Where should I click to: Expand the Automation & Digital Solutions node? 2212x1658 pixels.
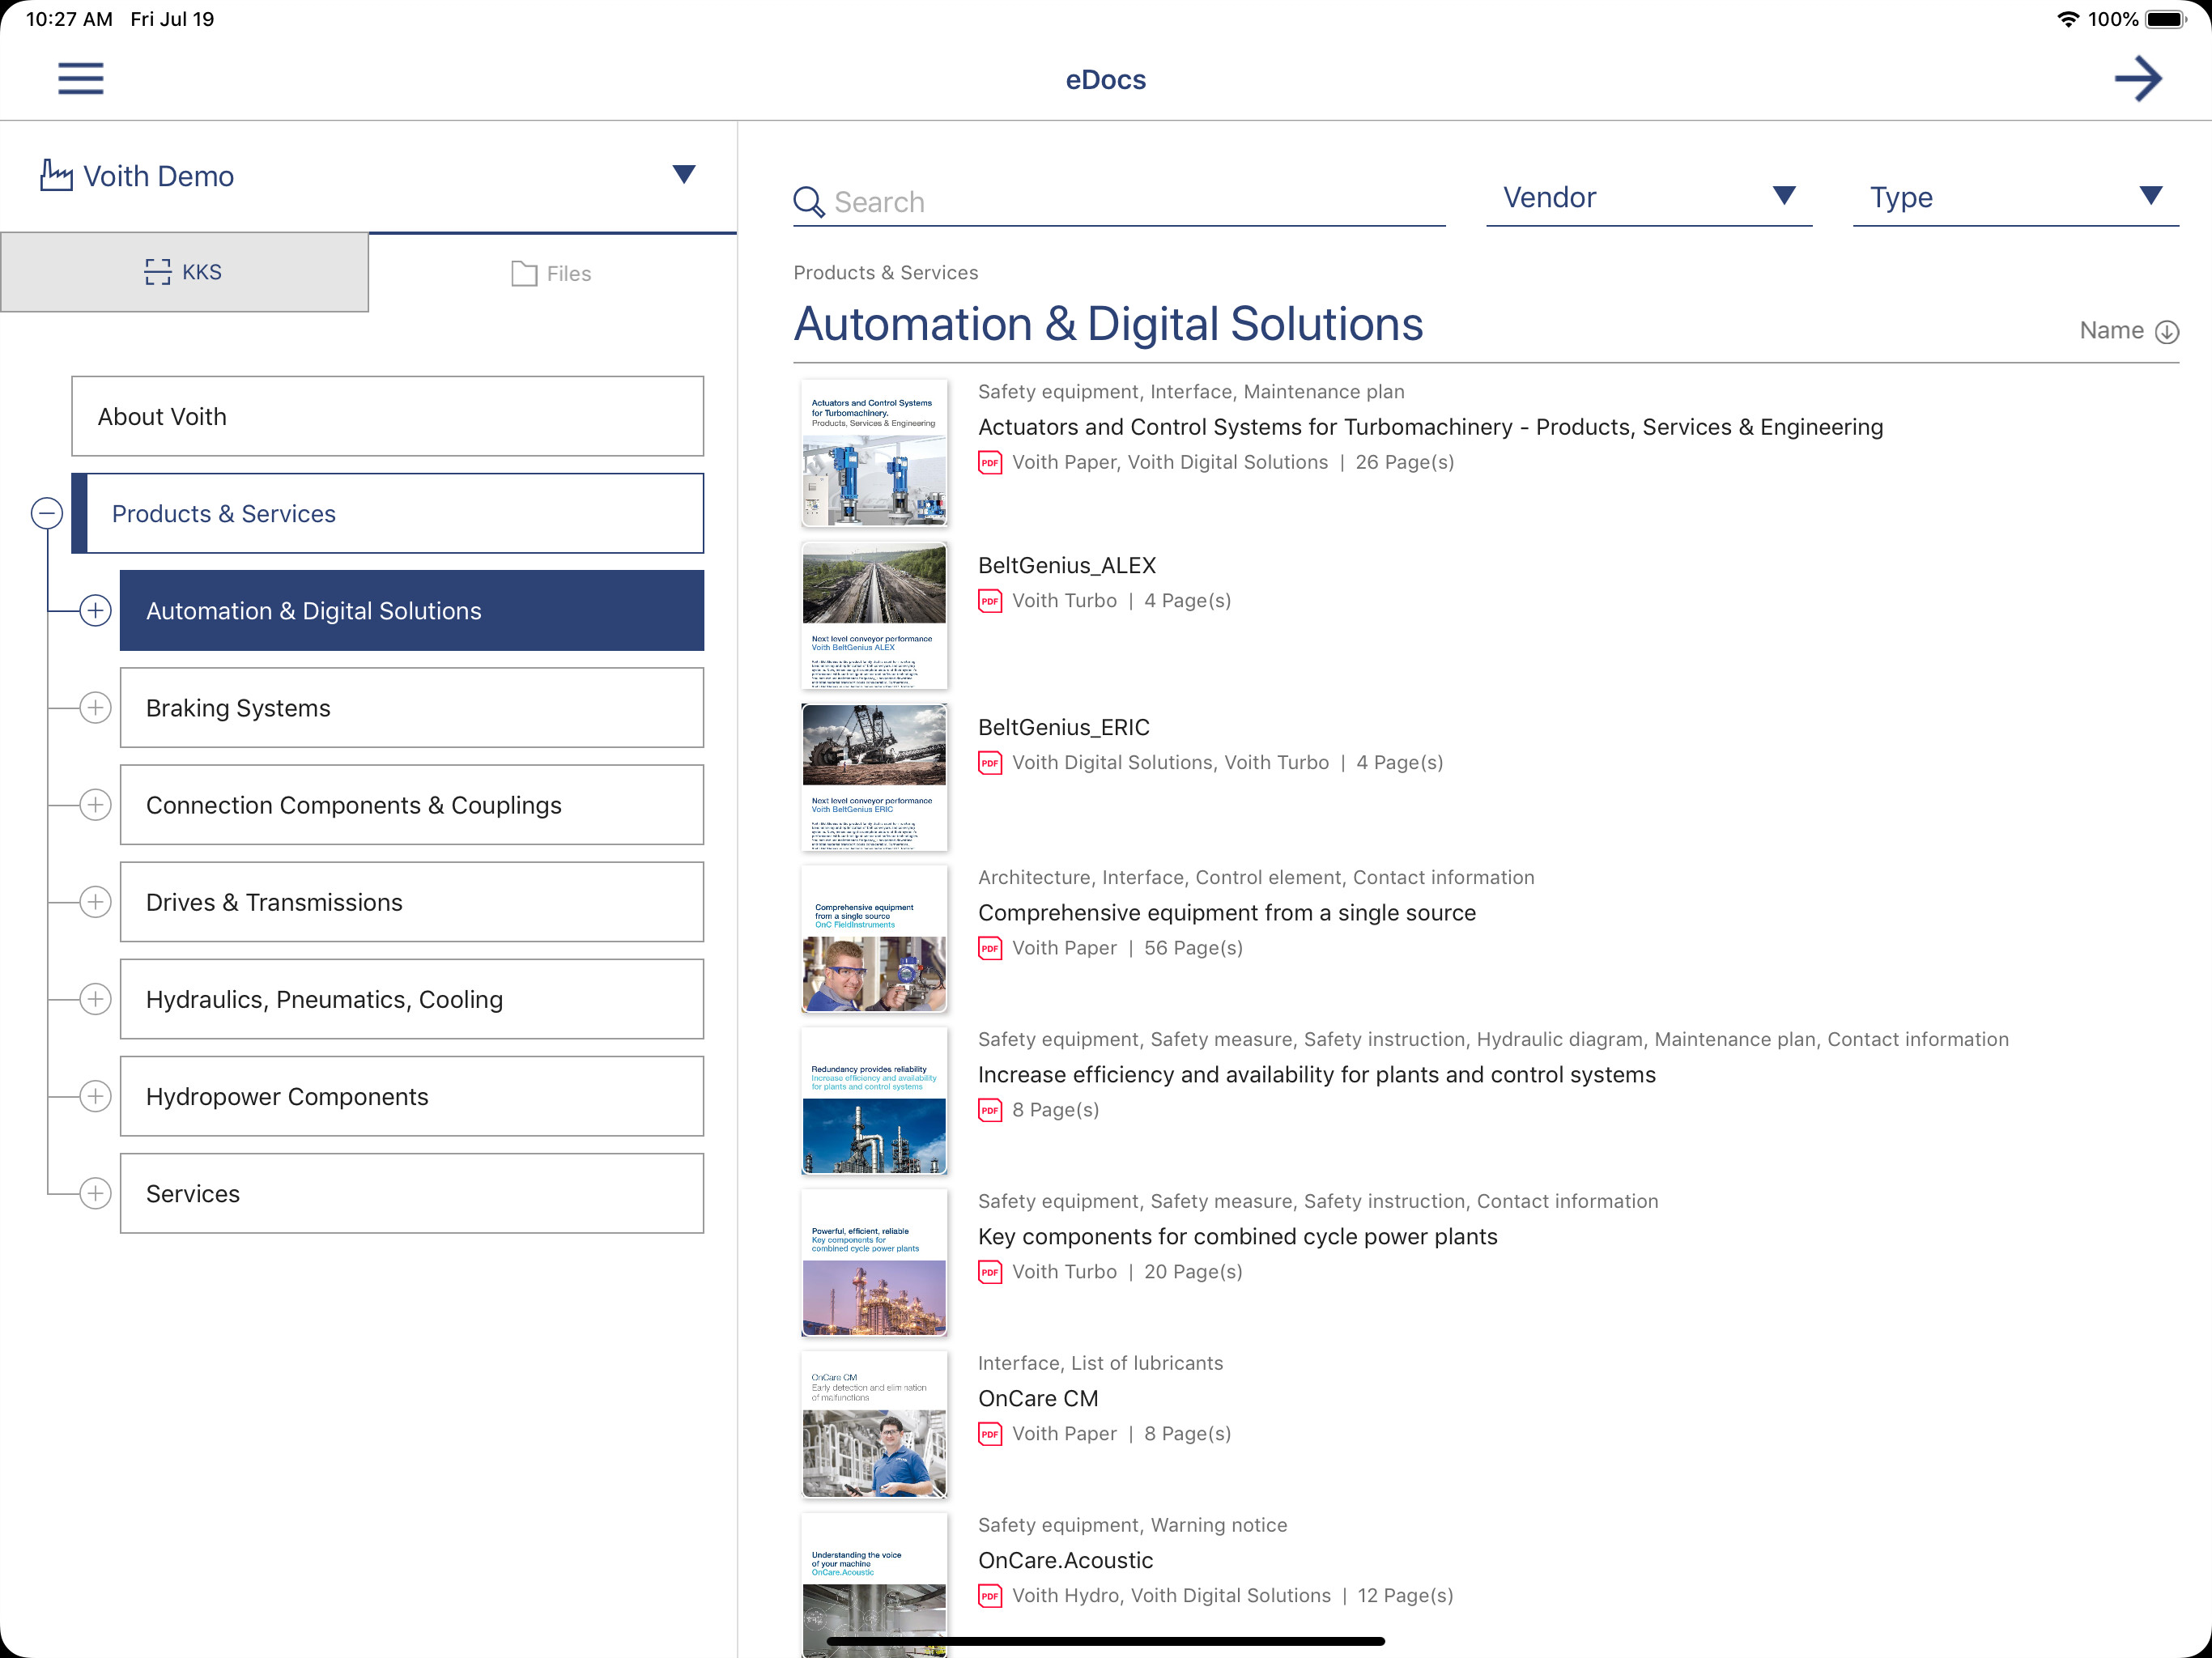(x=95, y=610)
